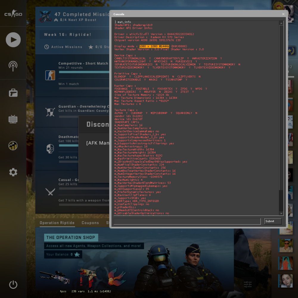Click the Competitive Short Match CT icon
Viewport: 298px width, 298px height.
[50, 75]
